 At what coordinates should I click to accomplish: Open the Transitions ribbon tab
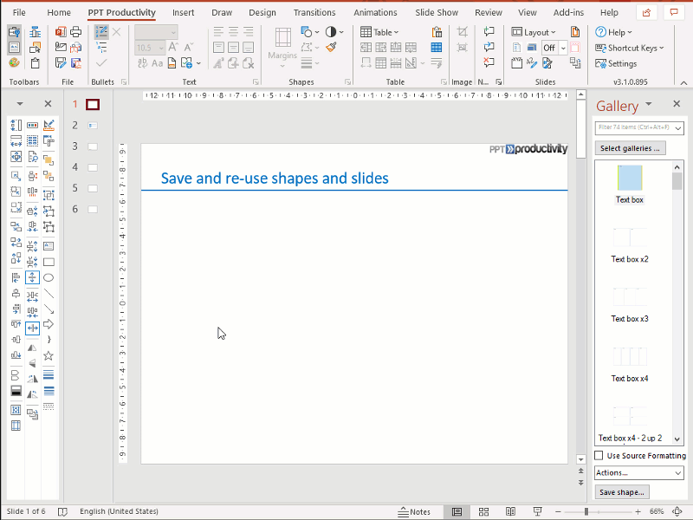point(314,12)
